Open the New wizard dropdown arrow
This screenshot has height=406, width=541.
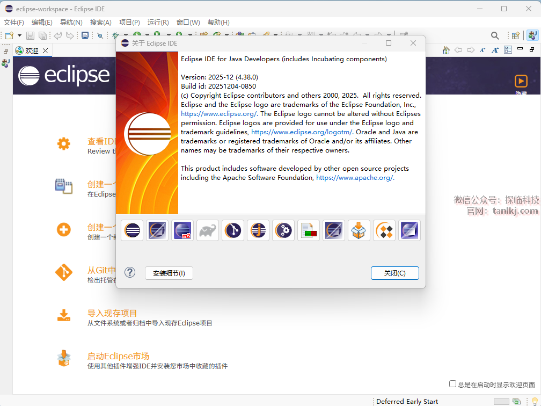(20, 35)
